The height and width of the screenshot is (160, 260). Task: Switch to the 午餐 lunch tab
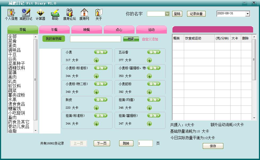coord(55,30)
